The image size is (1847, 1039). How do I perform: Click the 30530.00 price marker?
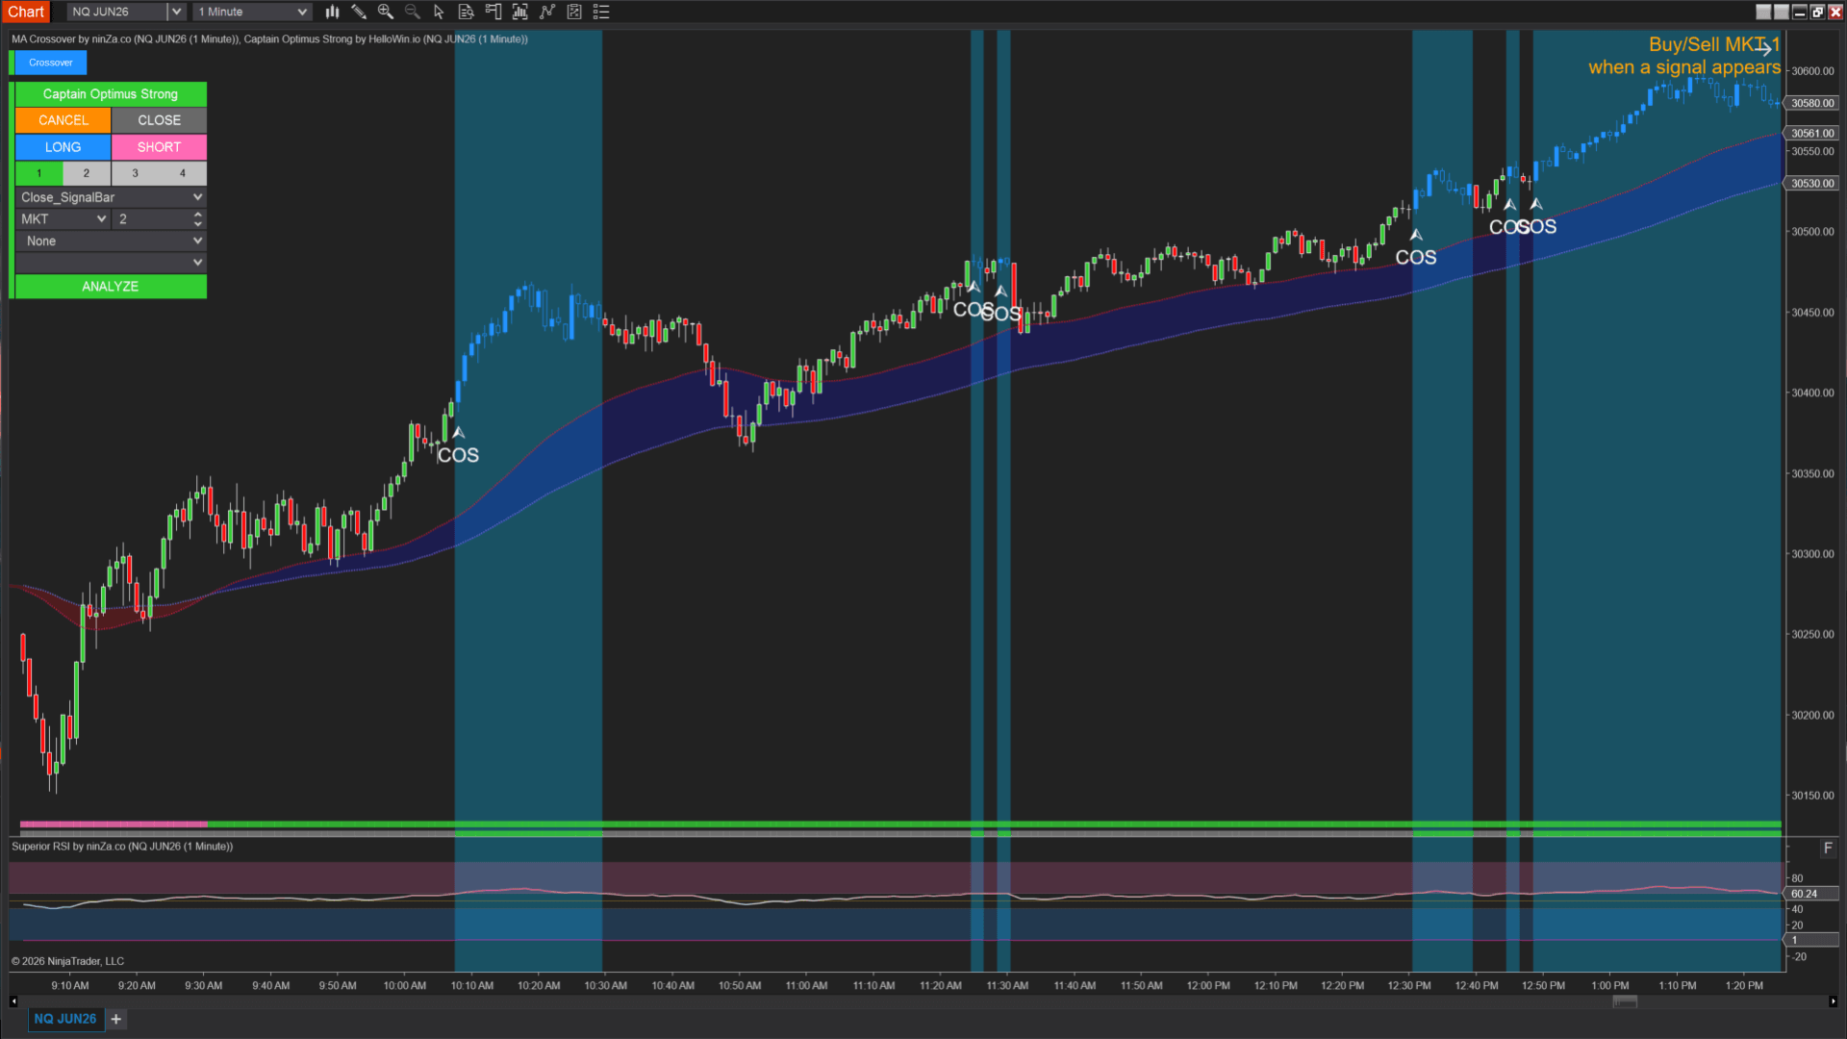click(1812, 183)
